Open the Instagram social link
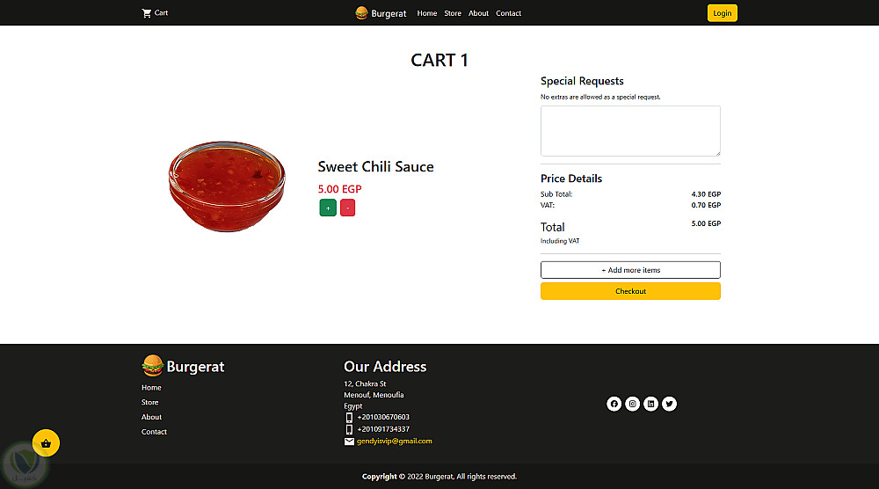This screenshot has width=879, height=489. point(632,404)
